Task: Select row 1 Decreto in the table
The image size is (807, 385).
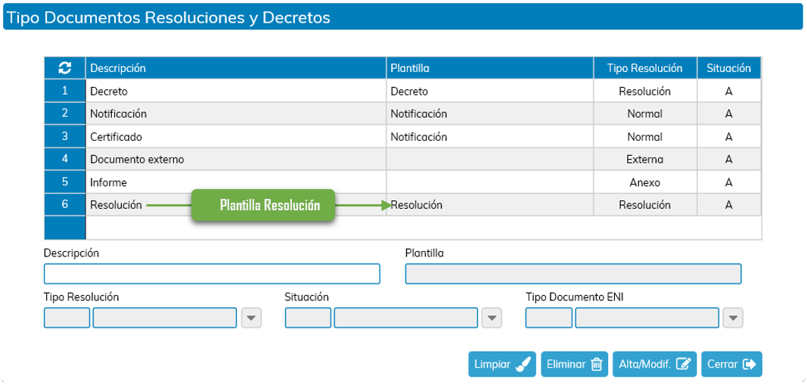Action: pos(402,91)
